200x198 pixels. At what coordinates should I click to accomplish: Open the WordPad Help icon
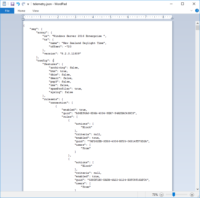(197, 11)
